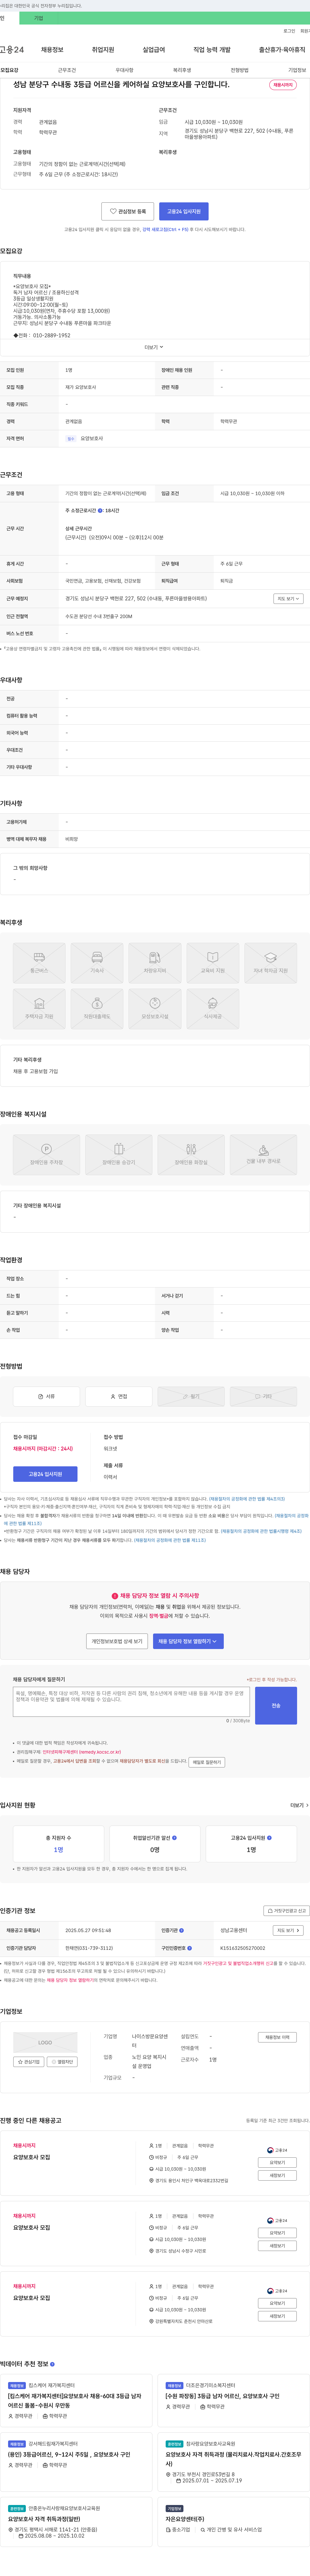Click the 통근버스 welfare icon
This screenshot has height=2576, width=310.
39,963
